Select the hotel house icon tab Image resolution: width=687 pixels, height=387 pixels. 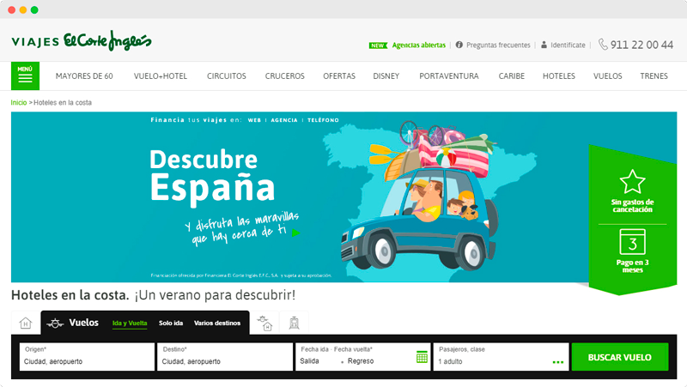tap(26, 324)
